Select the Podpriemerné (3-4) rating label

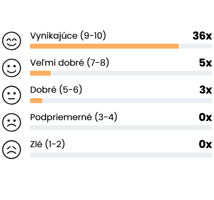click(x=74, y=117)
